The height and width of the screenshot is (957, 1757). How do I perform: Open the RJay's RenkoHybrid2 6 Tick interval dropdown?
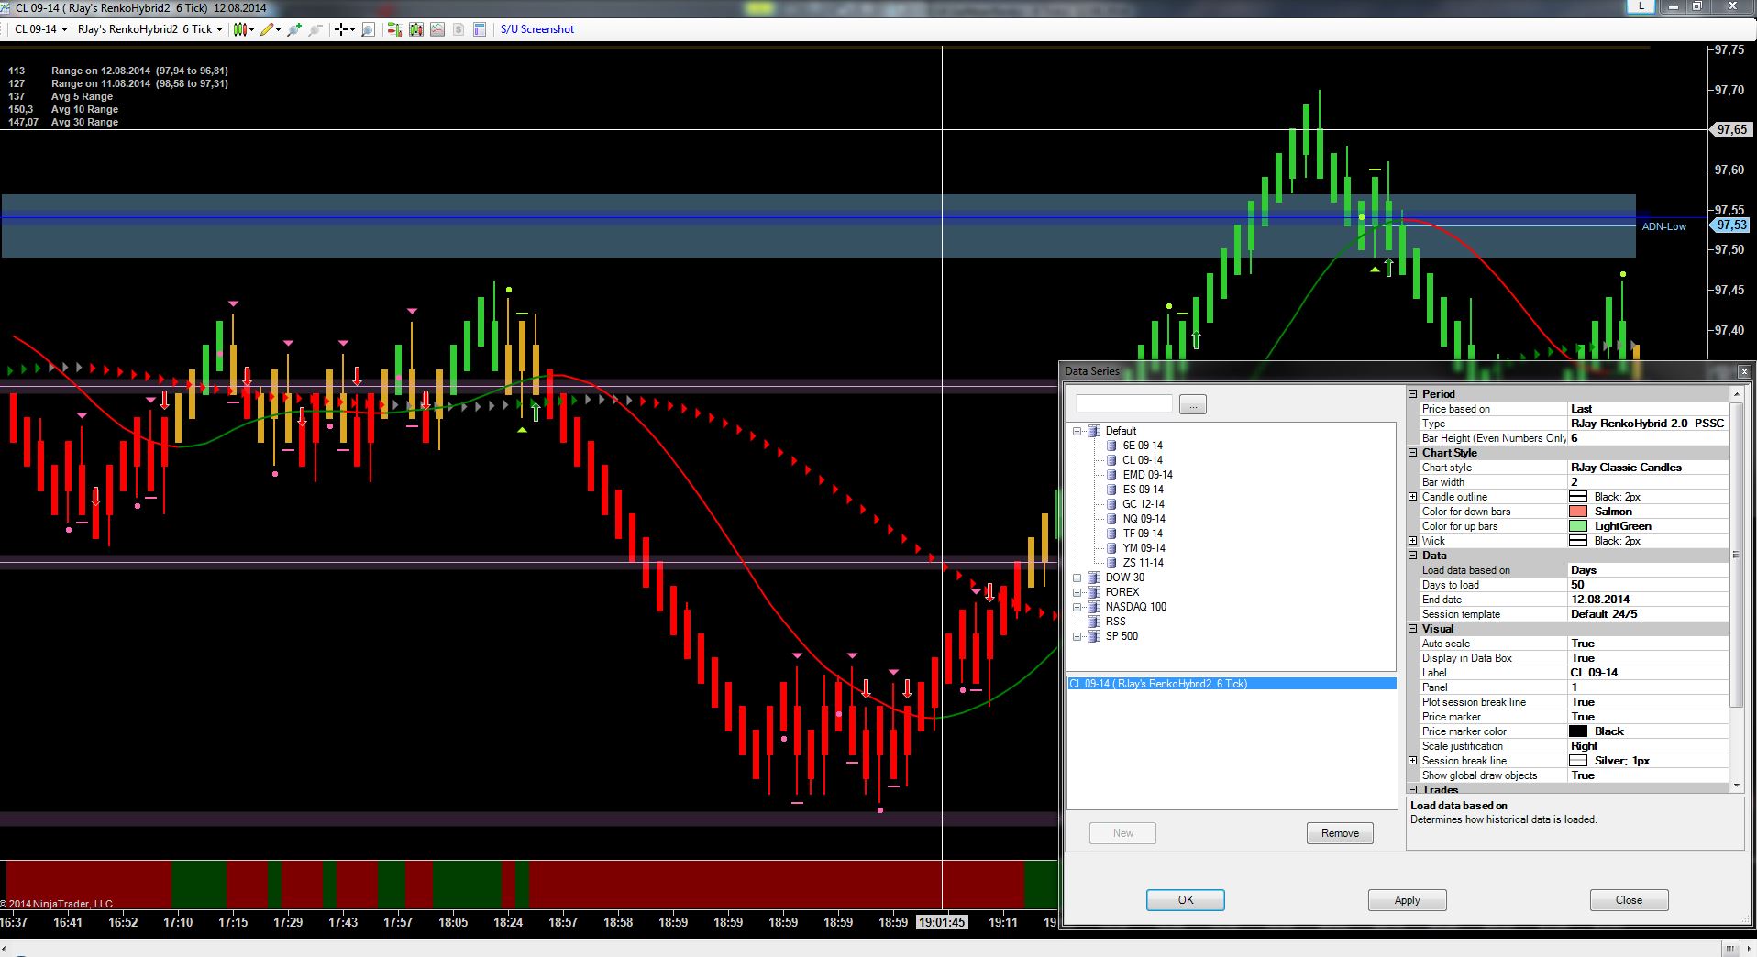pyautogui.click(x=149, y=29)
